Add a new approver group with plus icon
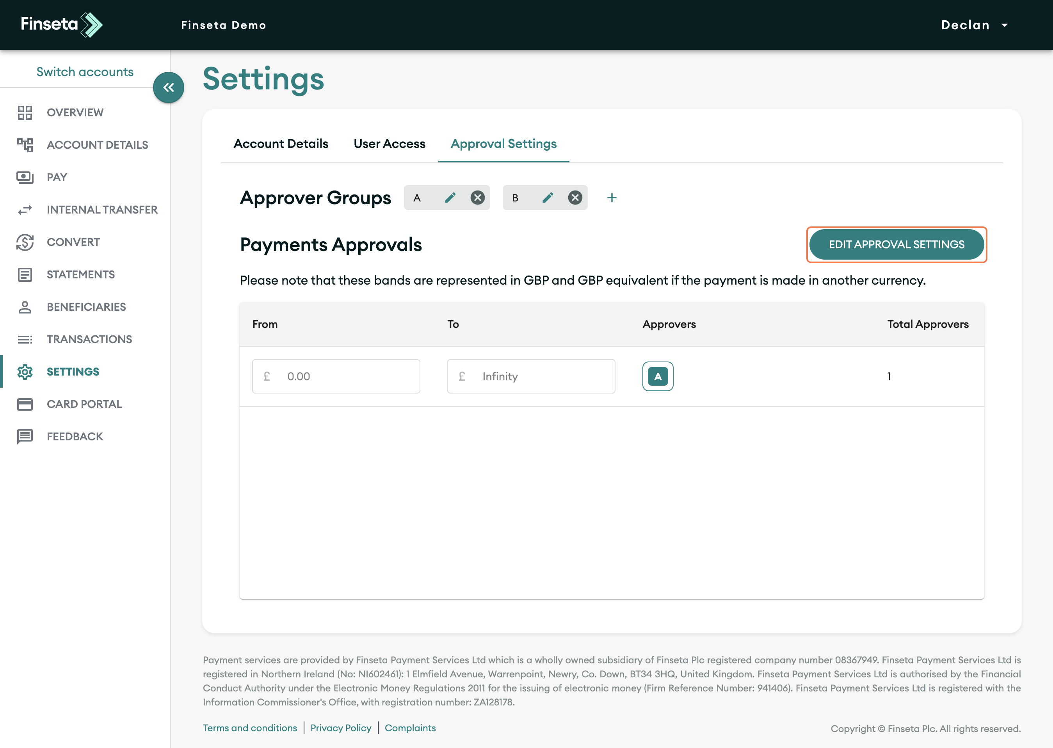The image size is (1053, 748). tap(612, 198)
